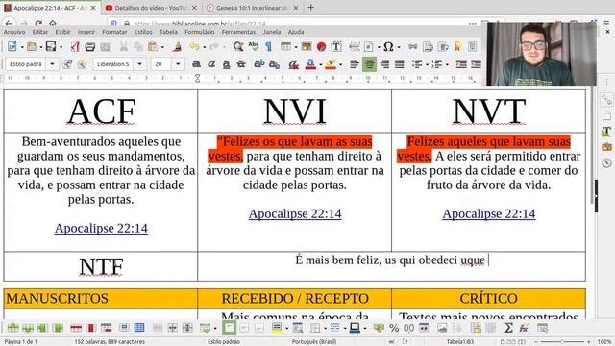Click the Sum sigma icon

[x=508, y=327]
